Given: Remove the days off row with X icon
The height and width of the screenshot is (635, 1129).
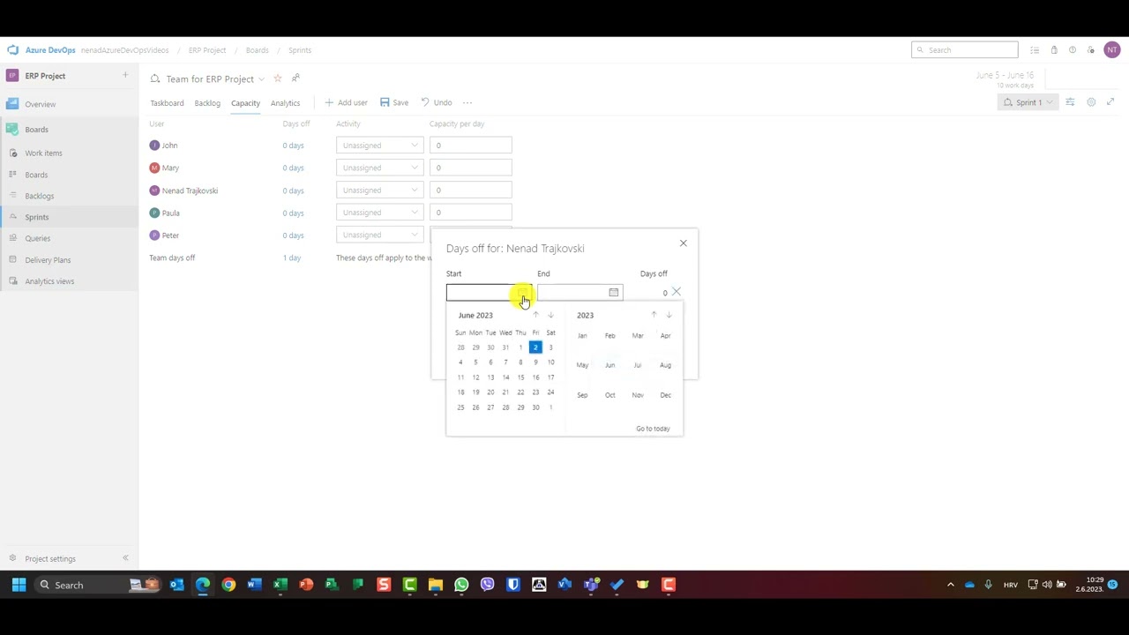Looking at the screenshot, I should [x=677, y=292].
